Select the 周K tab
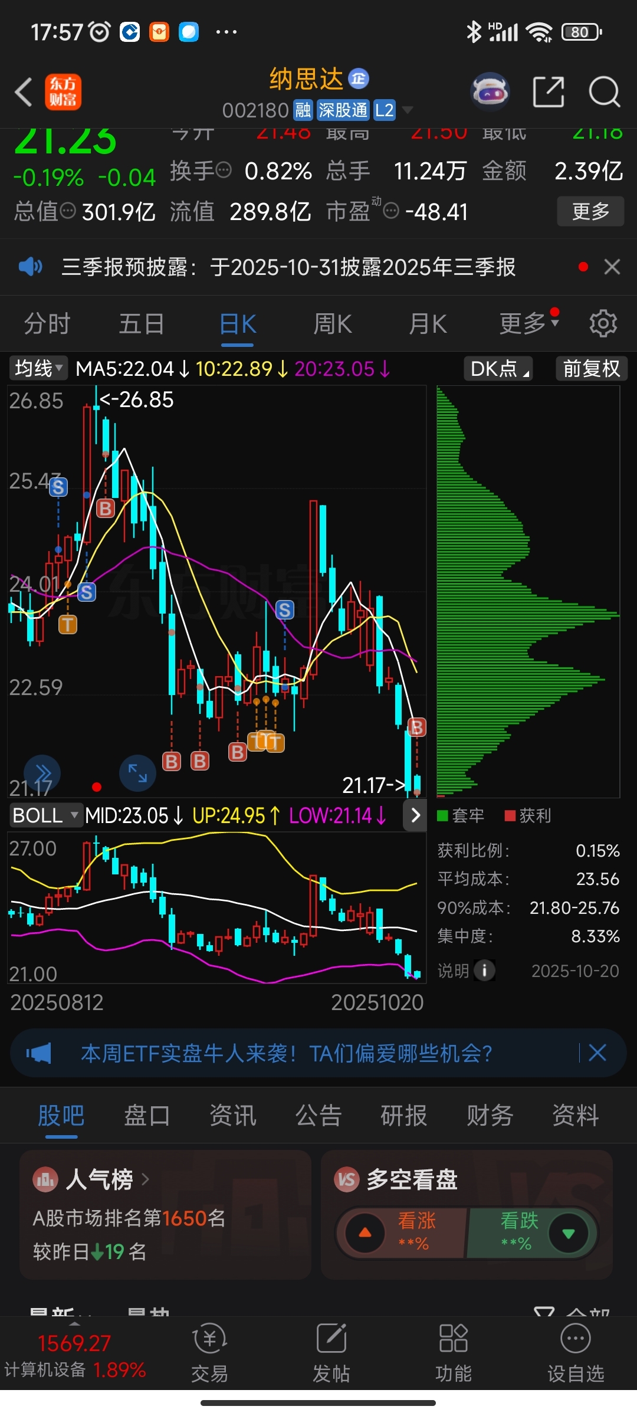The width and height of the screenshot is (637, 1416). point(333,324)
